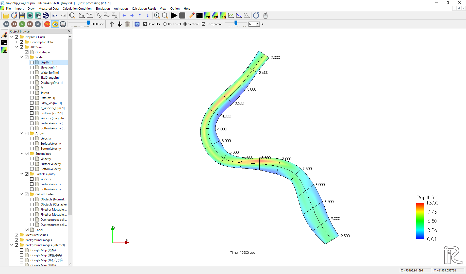Open new 3D post-processing window
This screenshot has width=466, height=274.
tap(223, 16)
